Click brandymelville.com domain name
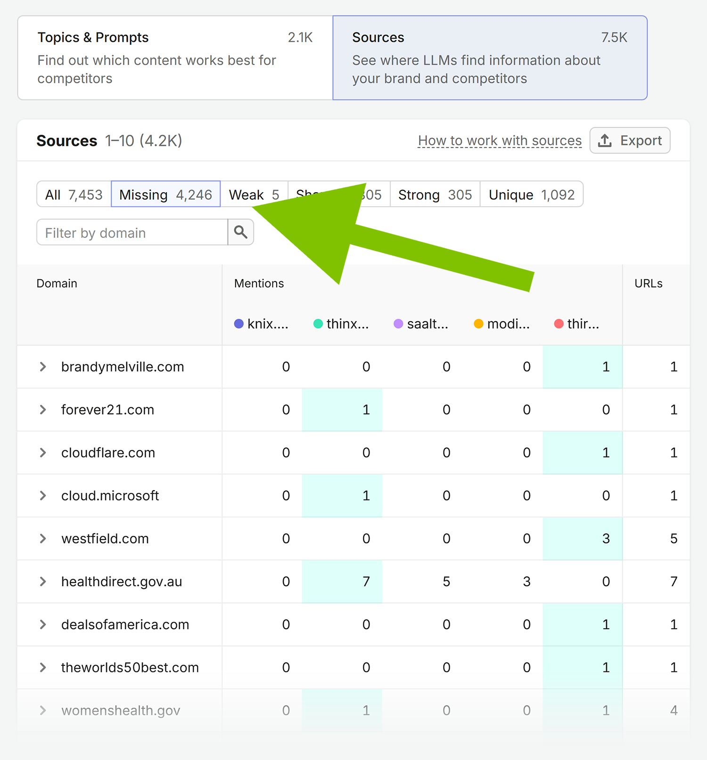707x760 pixels. point(123,367)
